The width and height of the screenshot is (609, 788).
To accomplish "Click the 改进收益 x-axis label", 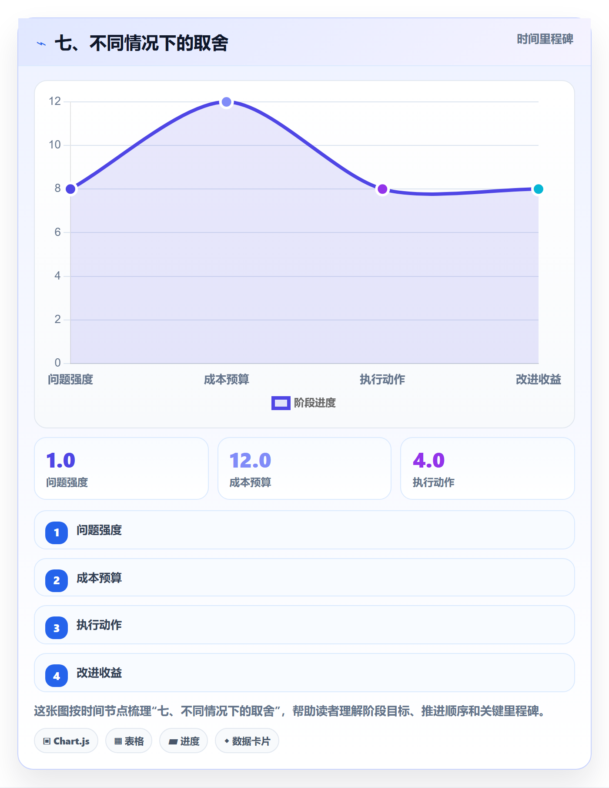I will pyautogui.click(x=538, y=380).
